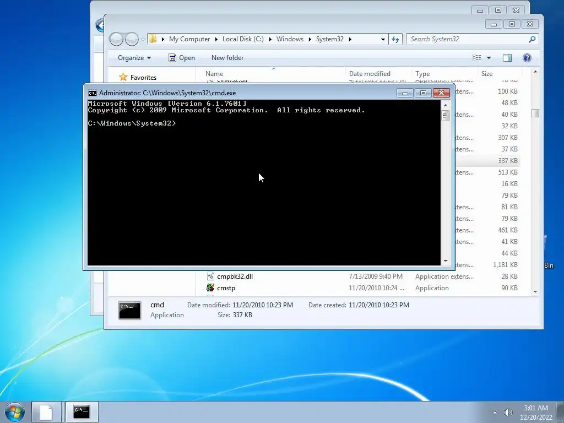Click the Explorer scrollbar up arrow
Image resolution: width=564 pixels, height=423 pixels.
pyautogui.click(x=535, y=72)
